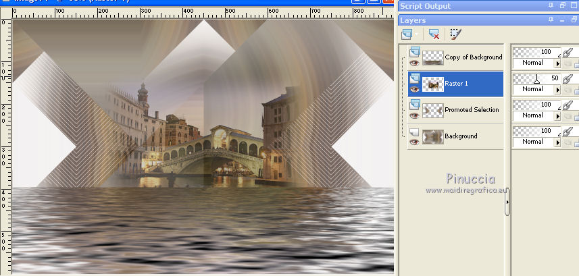Click the vertical ruler beside the canvas
Screen dimensions: 579x276
coord(5,146)
